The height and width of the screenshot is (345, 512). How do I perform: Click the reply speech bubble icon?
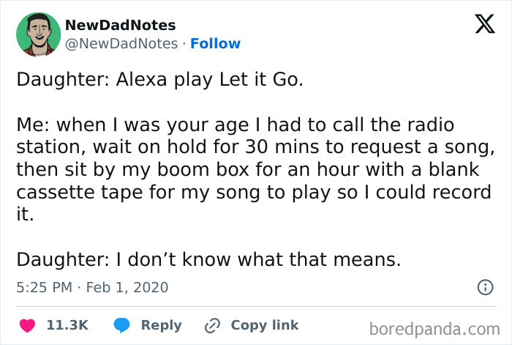point(121,324)
